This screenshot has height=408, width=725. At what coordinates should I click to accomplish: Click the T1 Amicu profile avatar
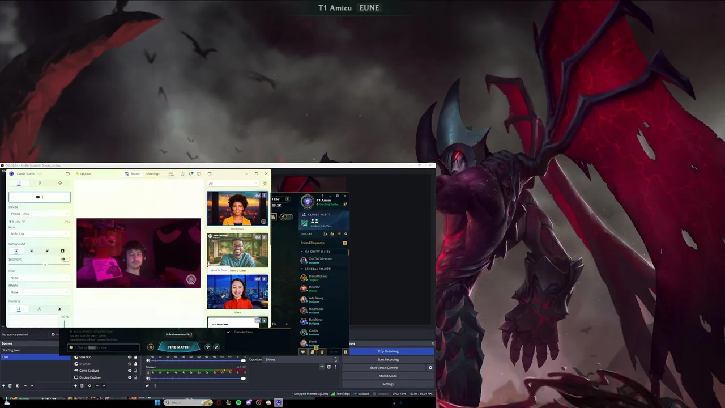tap(307, 201)
